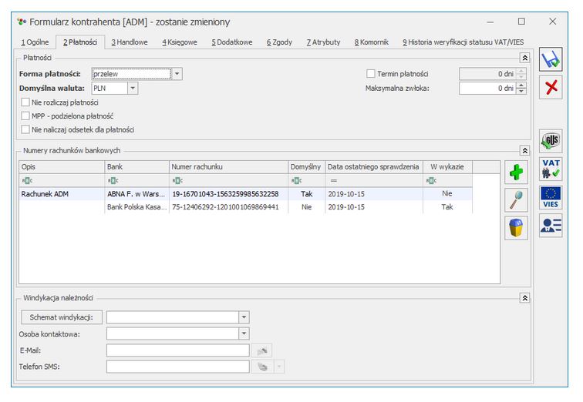Image resolution: width=583 pixels, height=402 pixels.
Task: Click the Schemat windykacji button
Action: 62,317
